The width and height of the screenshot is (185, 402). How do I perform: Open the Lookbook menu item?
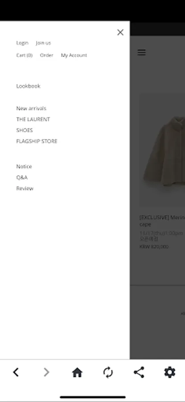(28, 86)
